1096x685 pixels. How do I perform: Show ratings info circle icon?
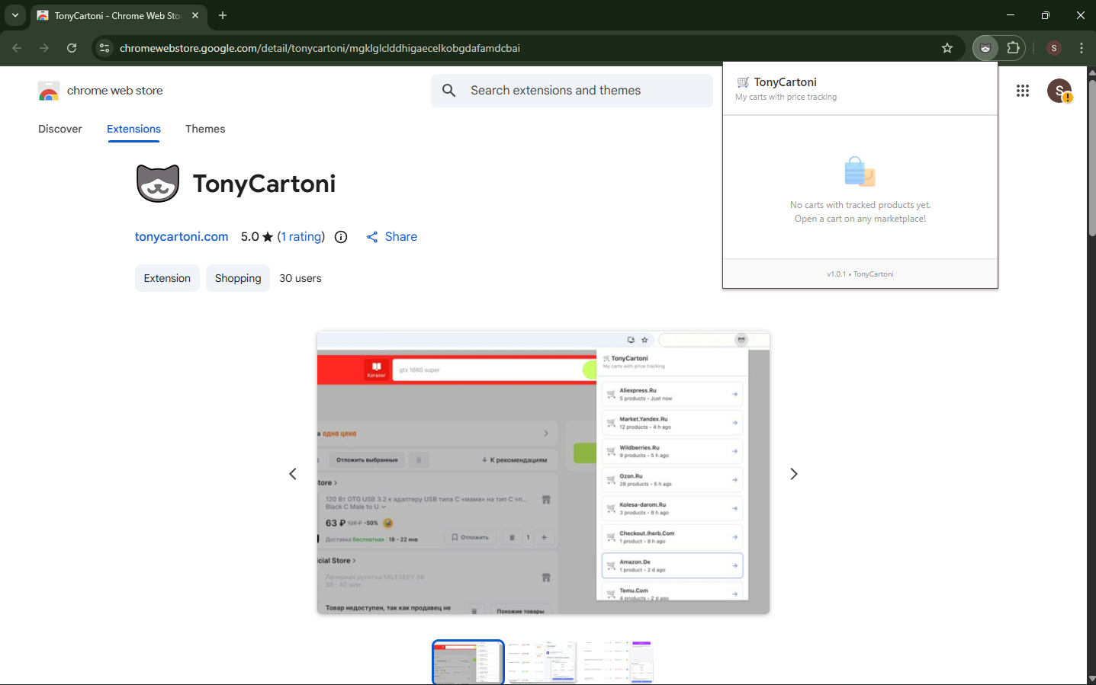tap(341, 237)
